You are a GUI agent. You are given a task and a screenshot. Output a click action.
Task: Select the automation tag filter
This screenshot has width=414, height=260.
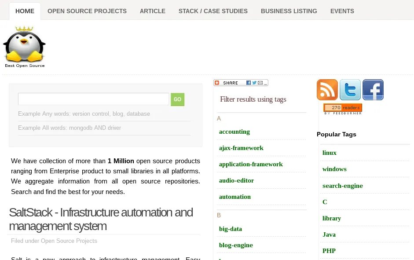[235, 197]
